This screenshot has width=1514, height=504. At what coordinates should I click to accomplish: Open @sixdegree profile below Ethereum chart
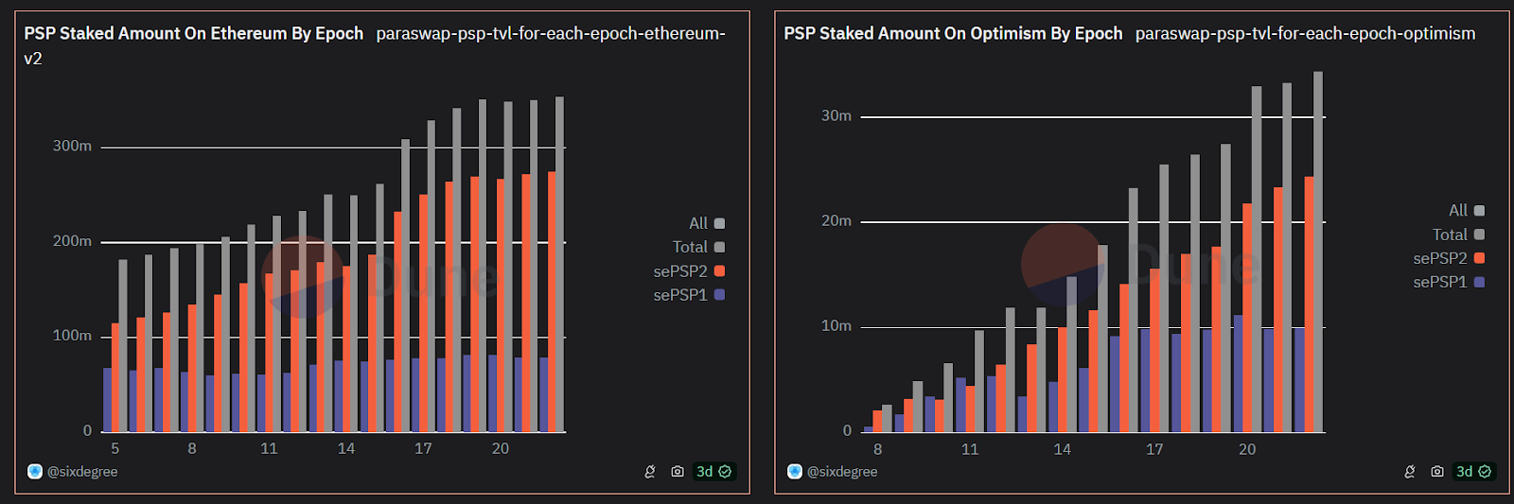[82, 471]
